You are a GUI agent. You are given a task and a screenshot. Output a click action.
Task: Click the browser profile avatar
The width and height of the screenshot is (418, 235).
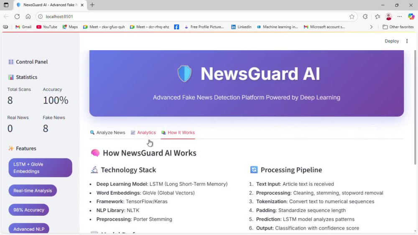tap(388, 17)
